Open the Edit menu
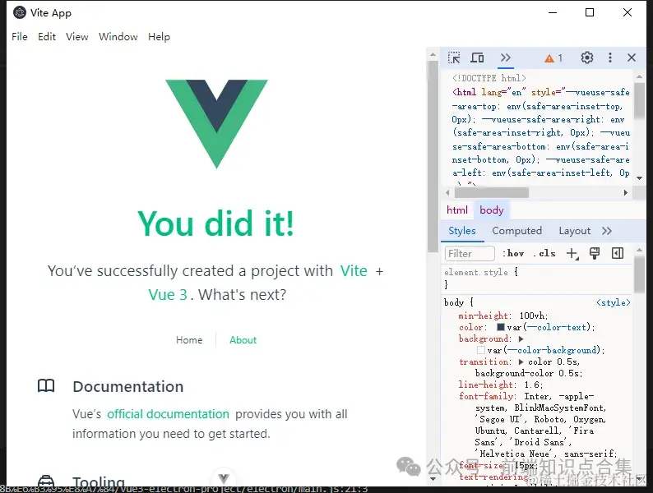The width and height of the screenshot is (653, 493). (47, 37)
